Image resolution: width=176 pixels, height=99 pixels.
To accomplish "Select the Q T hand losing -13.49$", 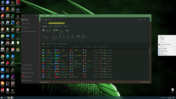I will click(x=95, y=72).
